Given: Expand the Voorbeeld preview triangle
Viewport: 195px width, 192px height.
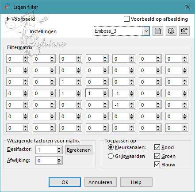Looking at the screenshot, I should coord(8,19).
